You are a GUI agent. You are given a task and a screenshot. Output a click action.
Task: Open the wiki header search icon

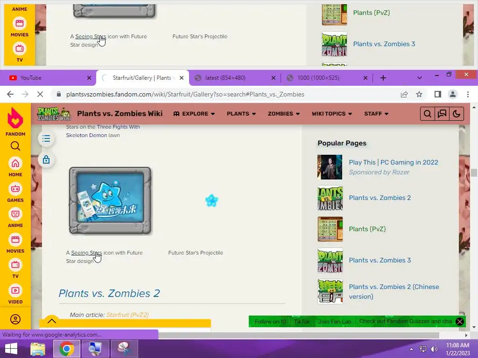pyautogui.click(x=428, y=114)
